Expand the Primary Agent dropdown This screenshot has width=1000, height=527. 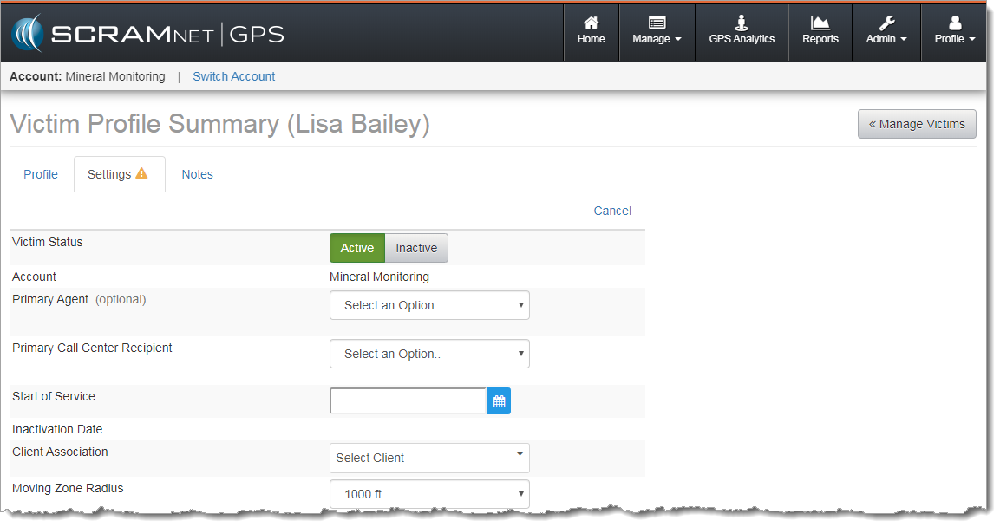429,305
